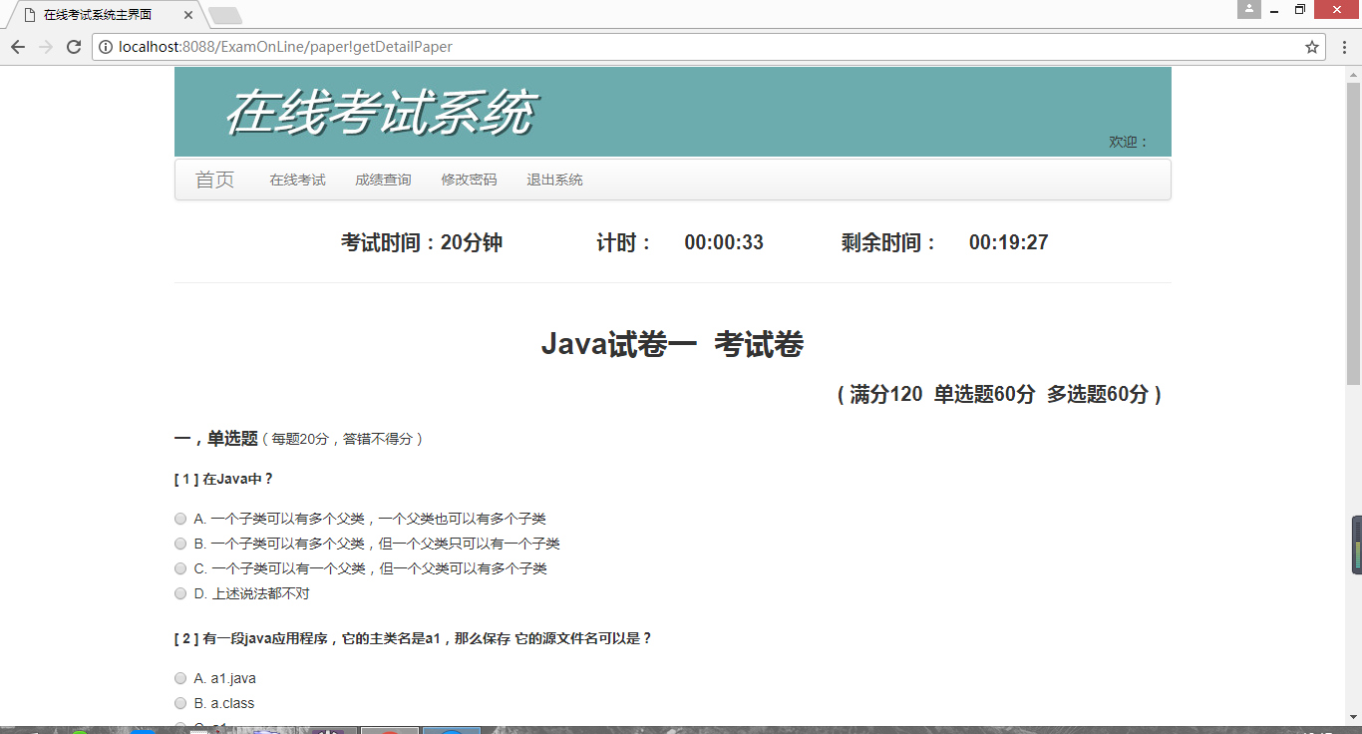Click the address bar URL field
The height and width of the screenshot is (734, 1362).
click(698, 47)
